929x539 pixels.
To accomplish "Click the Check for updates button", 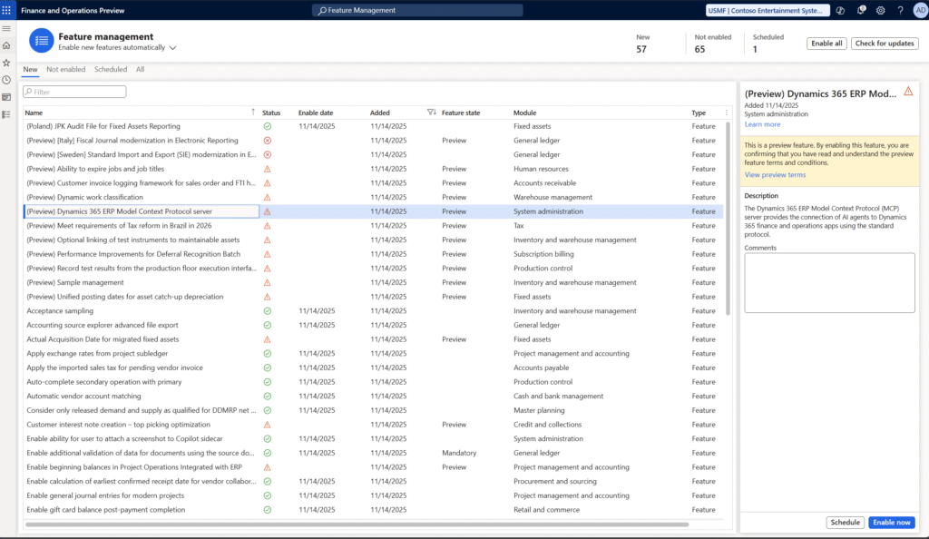I will [884, 44].
